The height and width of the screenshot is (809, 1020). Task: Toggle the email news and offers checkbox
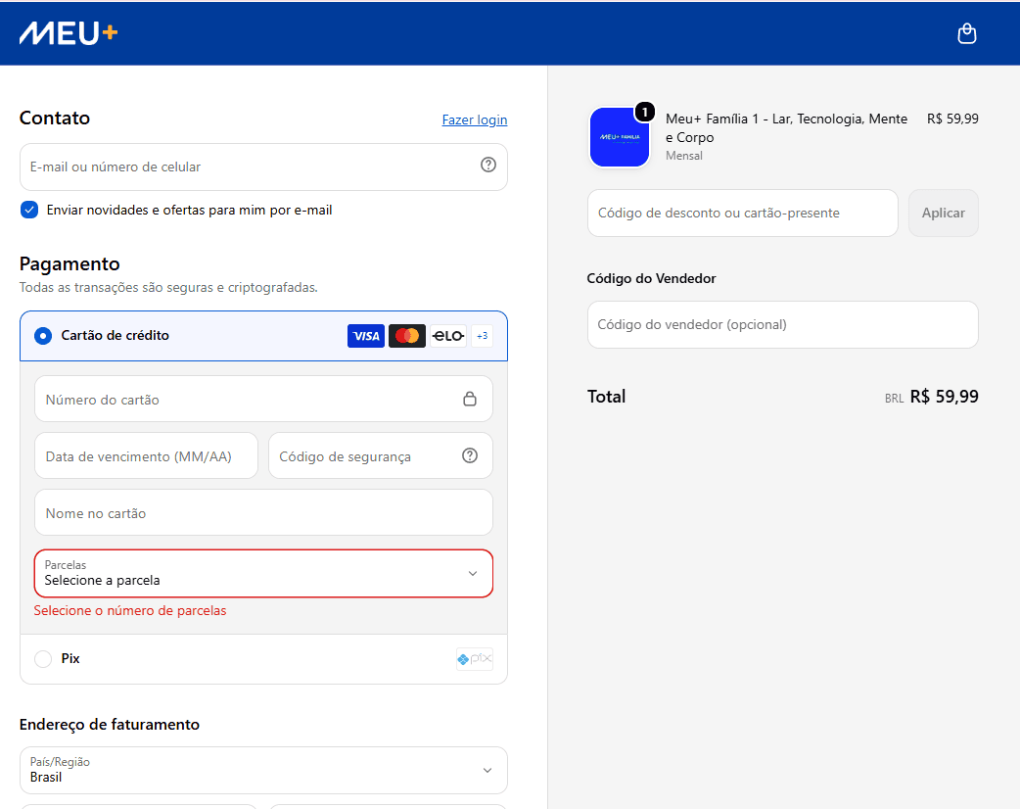click(29, 210)
